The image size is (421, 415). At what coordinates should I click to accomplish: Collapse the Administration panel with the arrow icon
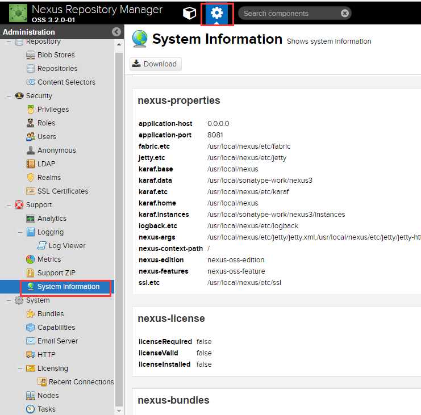tap(116, 32)
